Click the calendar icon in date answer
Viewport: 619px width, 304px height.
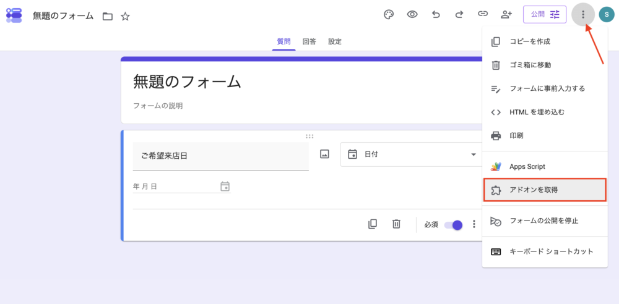tap(225, 187)
